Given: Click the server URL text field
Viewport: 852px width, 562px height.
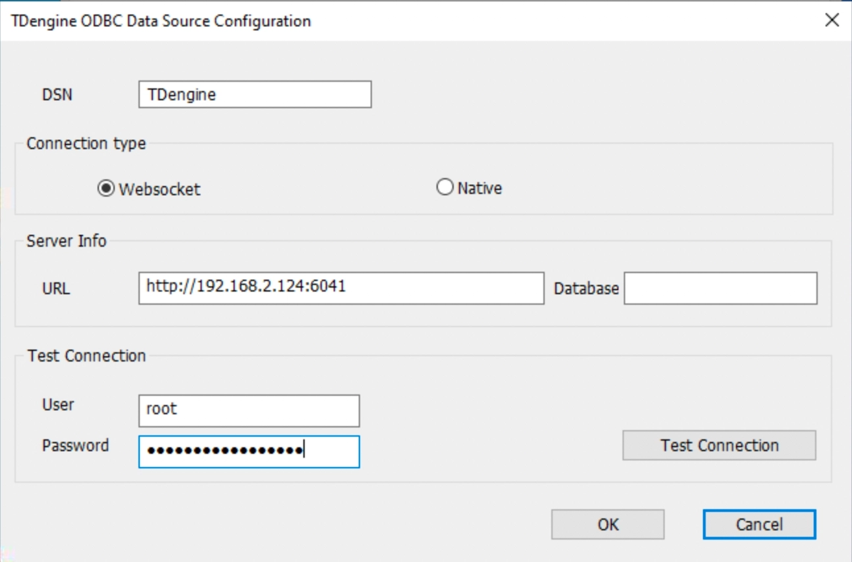Looking at the screenshot, I should [x=341, y=288].
